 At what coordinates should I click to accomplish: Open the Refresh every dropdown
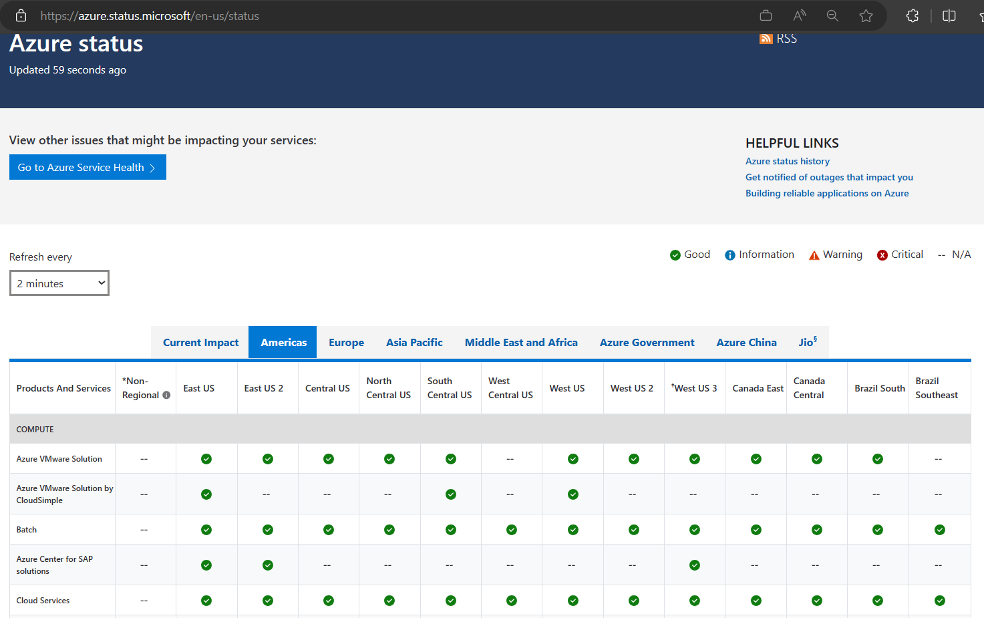[x=59, y=283]
